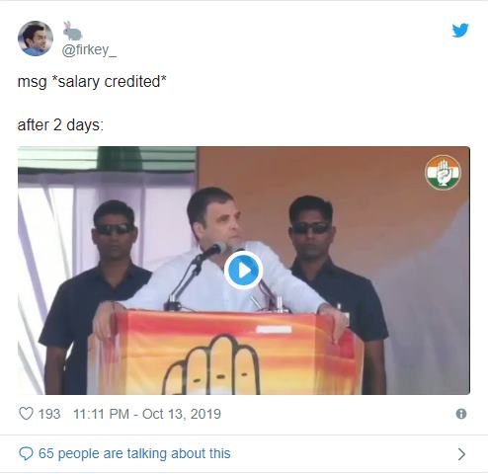Open the tweet info icon
The height and width of the screenshot is (474, 488).
pos(461,414)
